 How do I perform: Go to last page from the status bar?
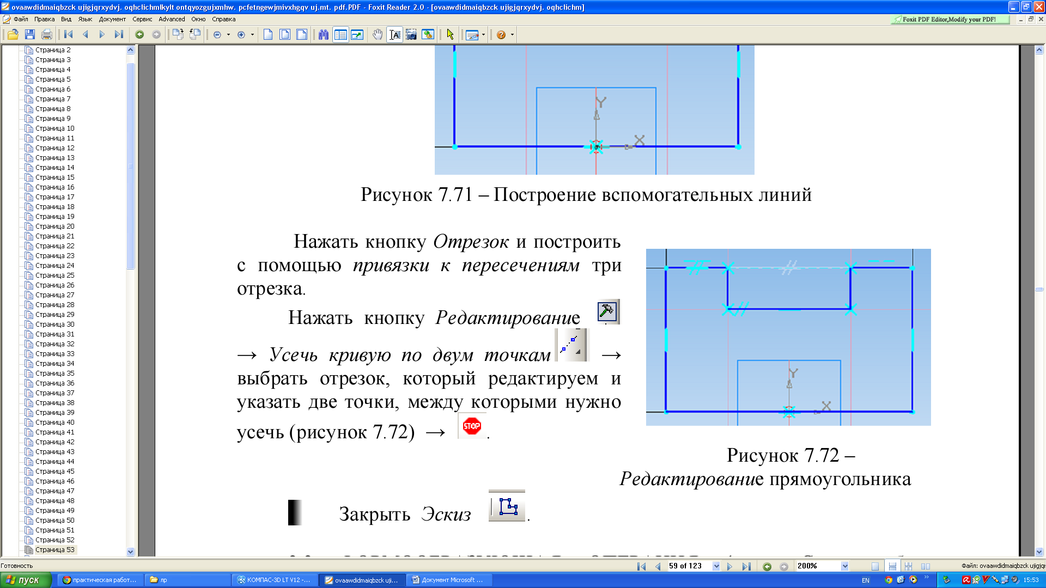pyautogui.click(x=746, y=566)
